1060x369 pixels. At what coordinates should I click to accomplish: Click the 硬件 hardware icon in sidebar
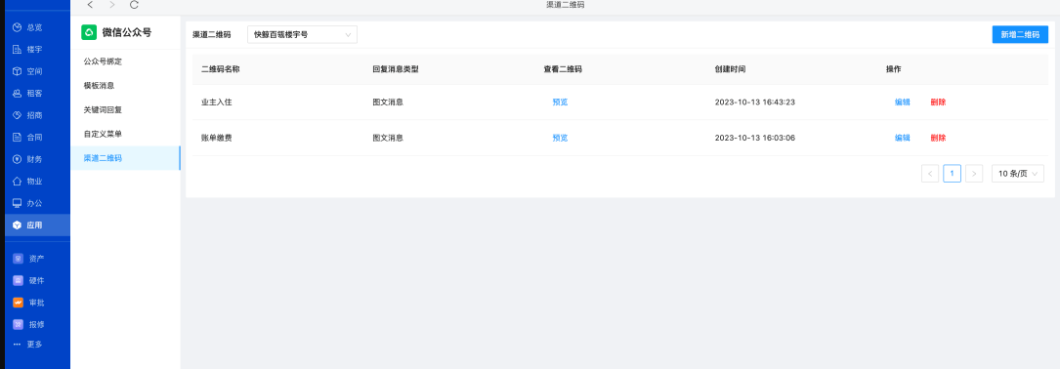point(19,280)
